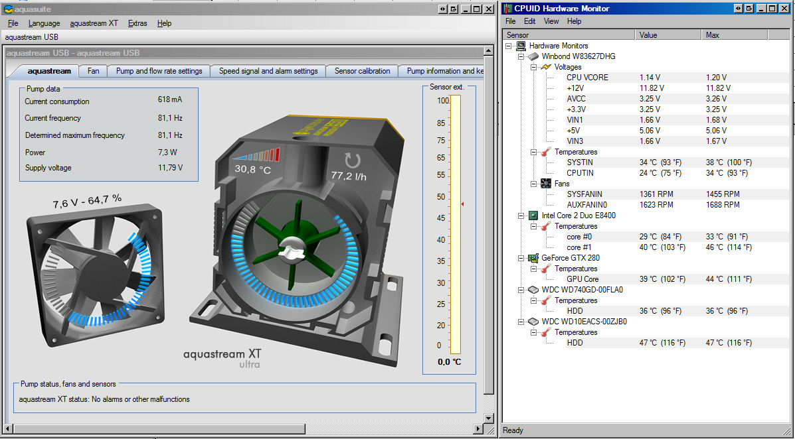
Task: Collapse the Voltages node
Action: [x=533, y=67]
